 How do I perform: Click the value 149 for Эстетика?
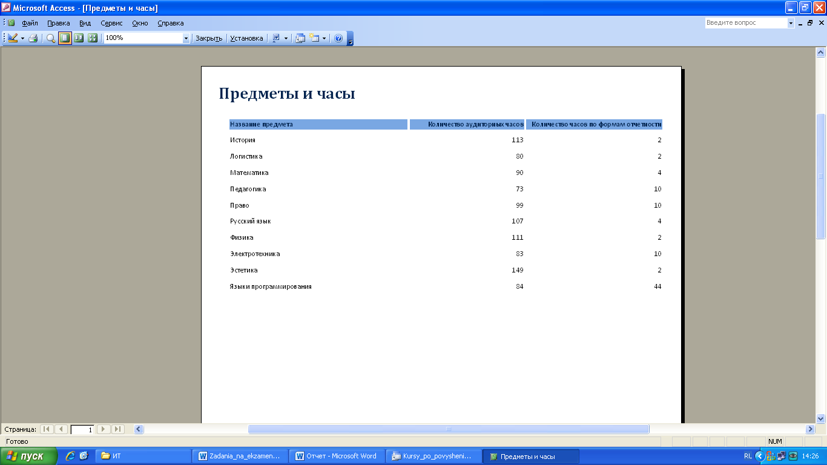click(x=517, y=270)
